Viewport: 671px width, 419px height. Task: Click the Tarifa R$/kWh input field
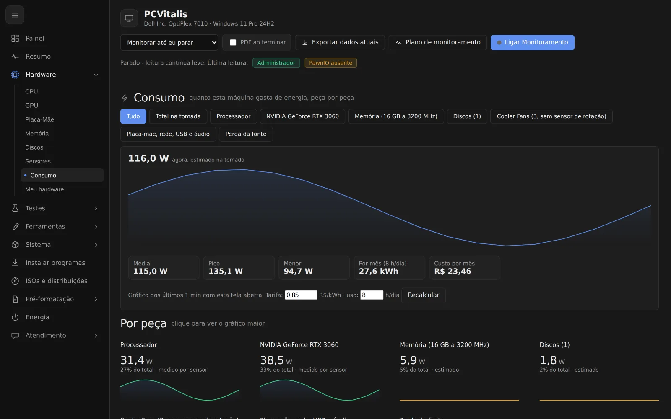point(301,295)
